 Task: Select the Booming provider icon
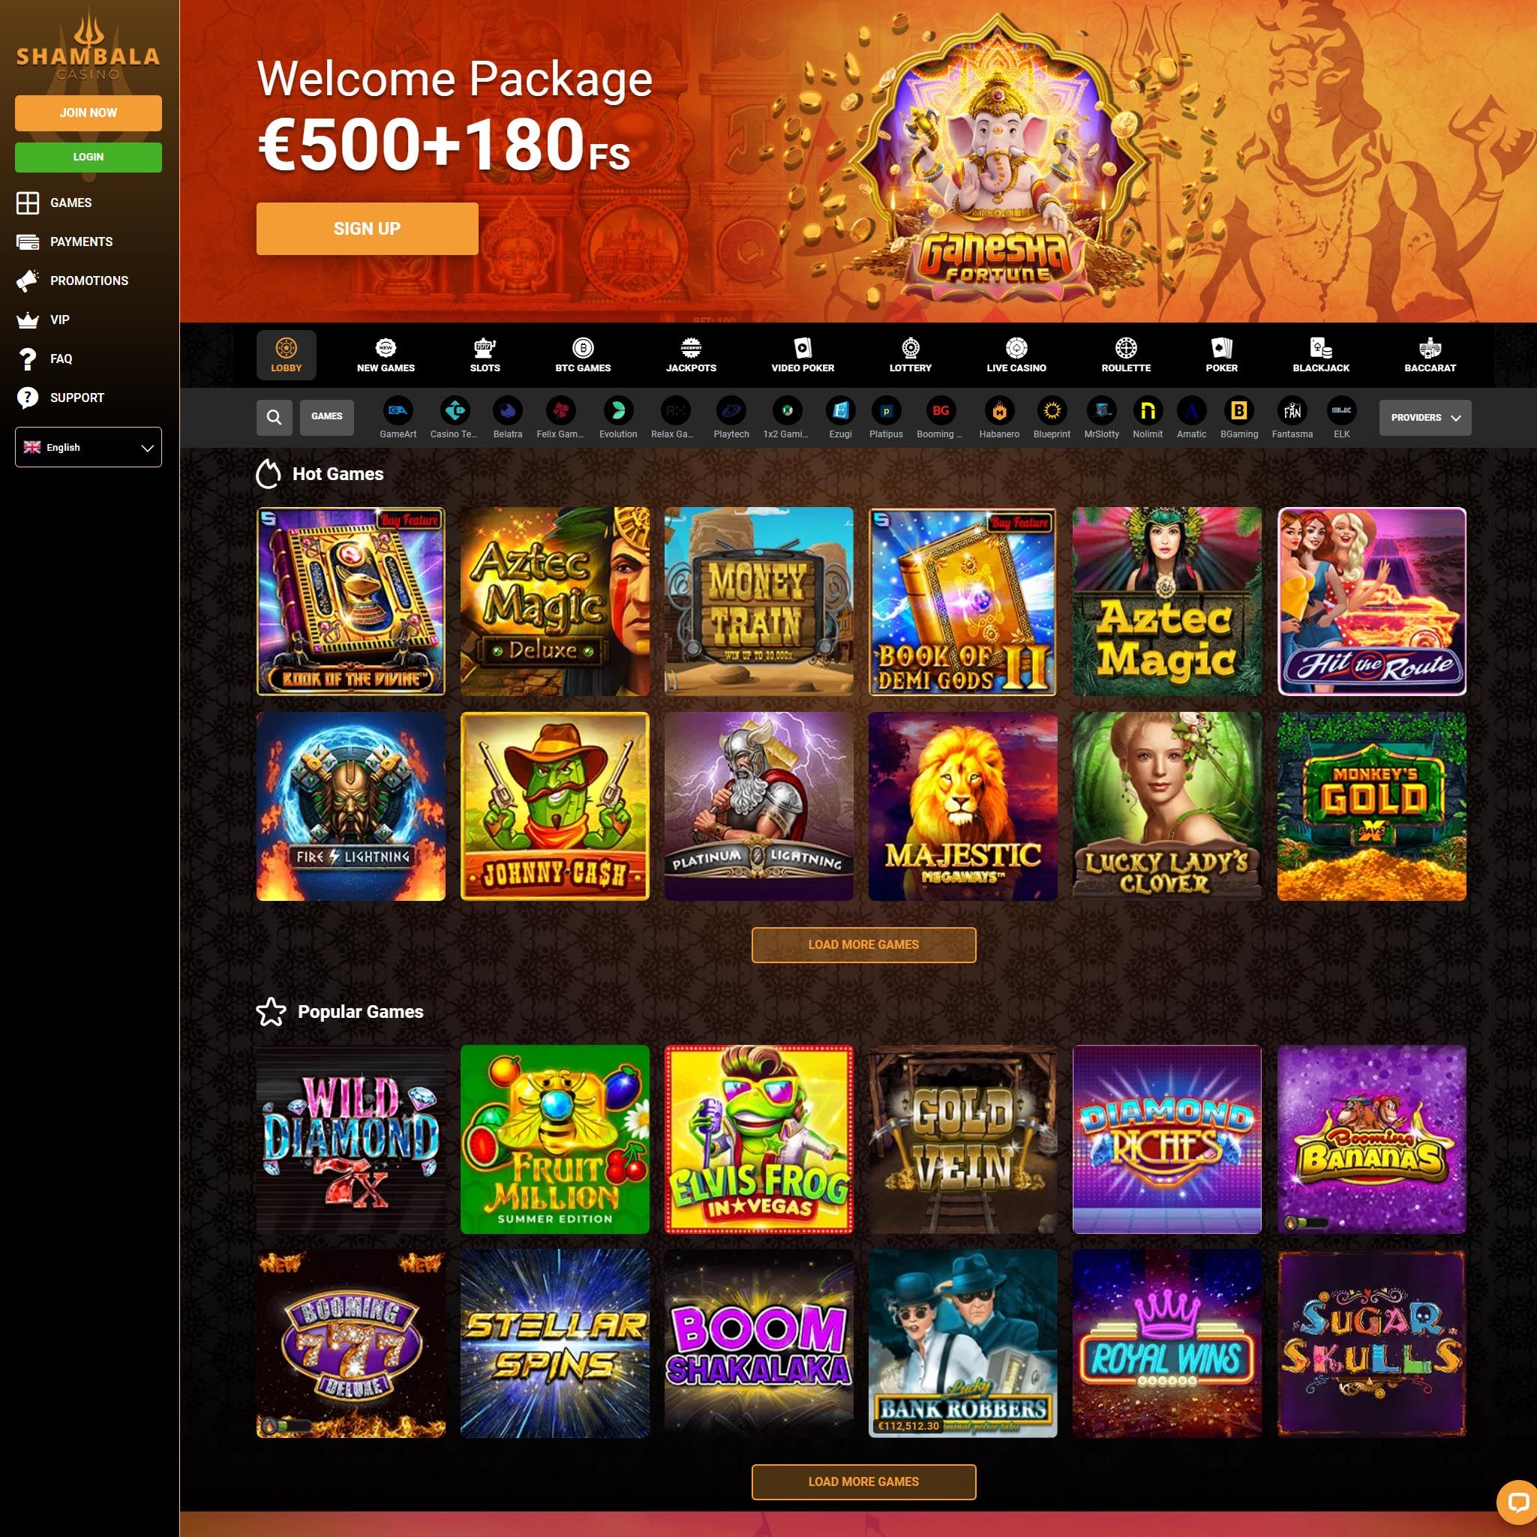(x=941, y=410)
